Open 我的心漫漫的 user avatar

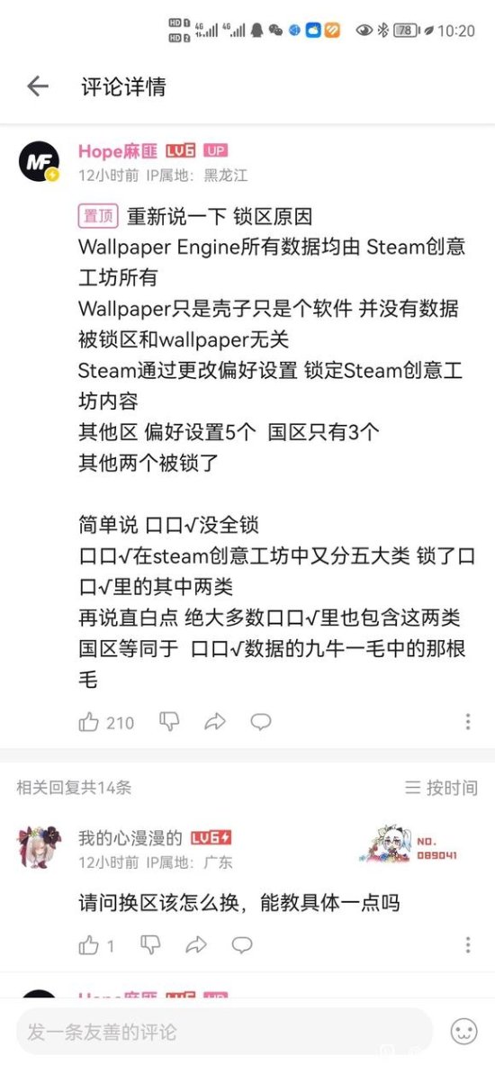click(39, 846)
